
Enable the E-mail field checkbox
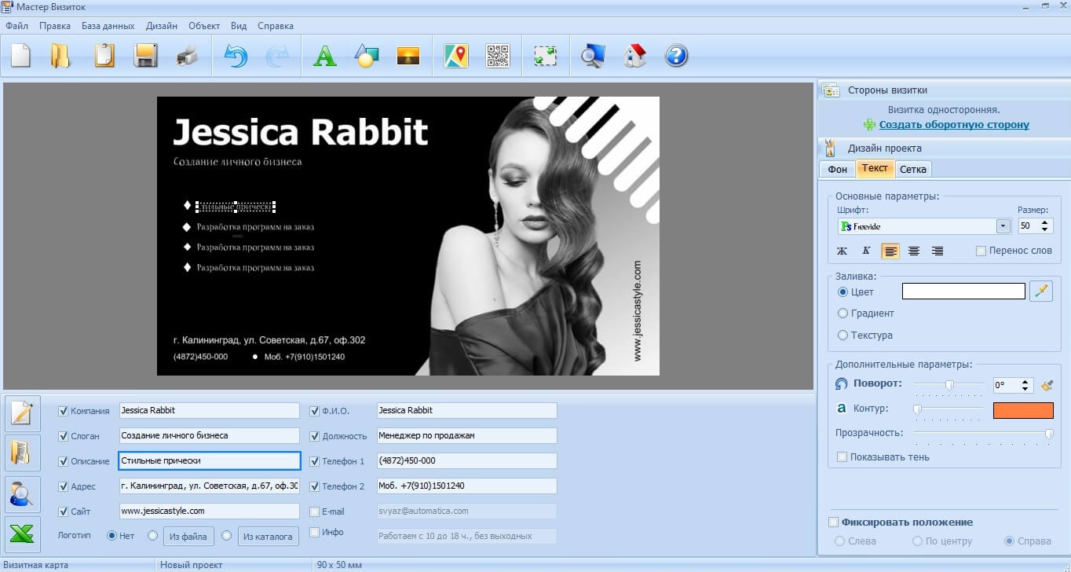[x=315, y=511]
